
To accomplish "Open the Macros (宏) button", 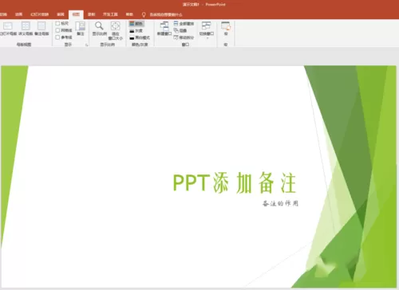I will click(226, 29).
